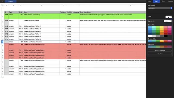
Task: Select row 1 header
Action: click(x=2, y=12)
